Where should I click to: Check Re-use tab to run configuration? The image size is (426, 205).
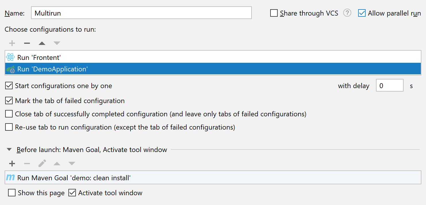pos(9,127)
